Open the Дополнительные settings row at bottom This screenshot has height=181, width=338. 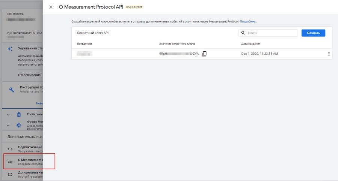click(x=23, y=174)
